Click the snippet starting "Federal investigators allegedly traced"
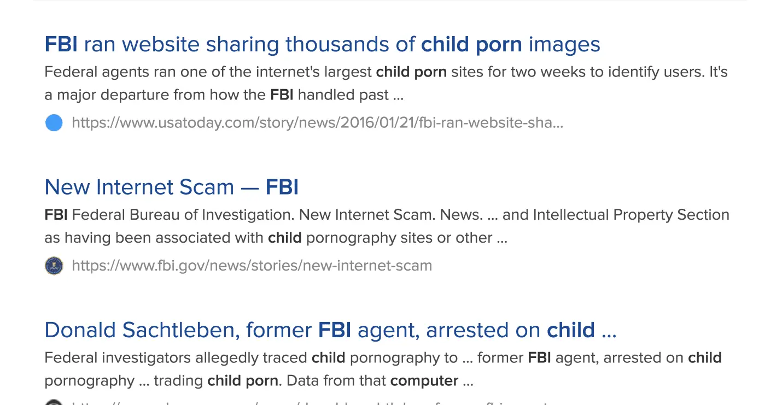Viewport: 759px width, 405px height. (x=383, y=358)
